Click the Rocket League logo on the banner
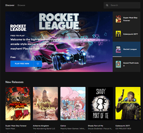The image size is (143, 133). [18, 28]
